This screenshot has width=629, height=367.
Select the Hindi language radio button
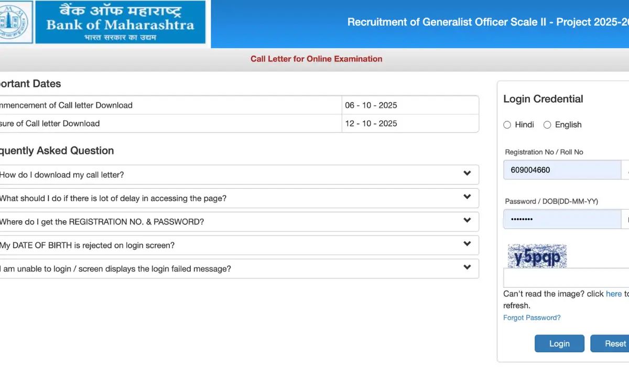(x=507, y=125)
